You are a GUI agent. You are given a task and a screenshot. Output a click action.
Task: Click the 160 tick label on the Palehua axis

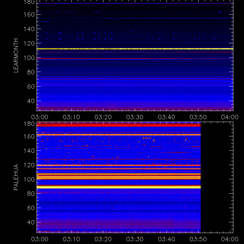point(29,136)
